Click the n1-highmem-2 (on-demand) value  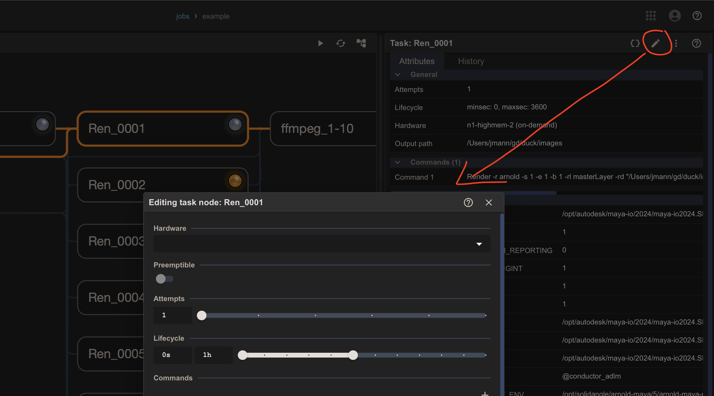point(512,125)
